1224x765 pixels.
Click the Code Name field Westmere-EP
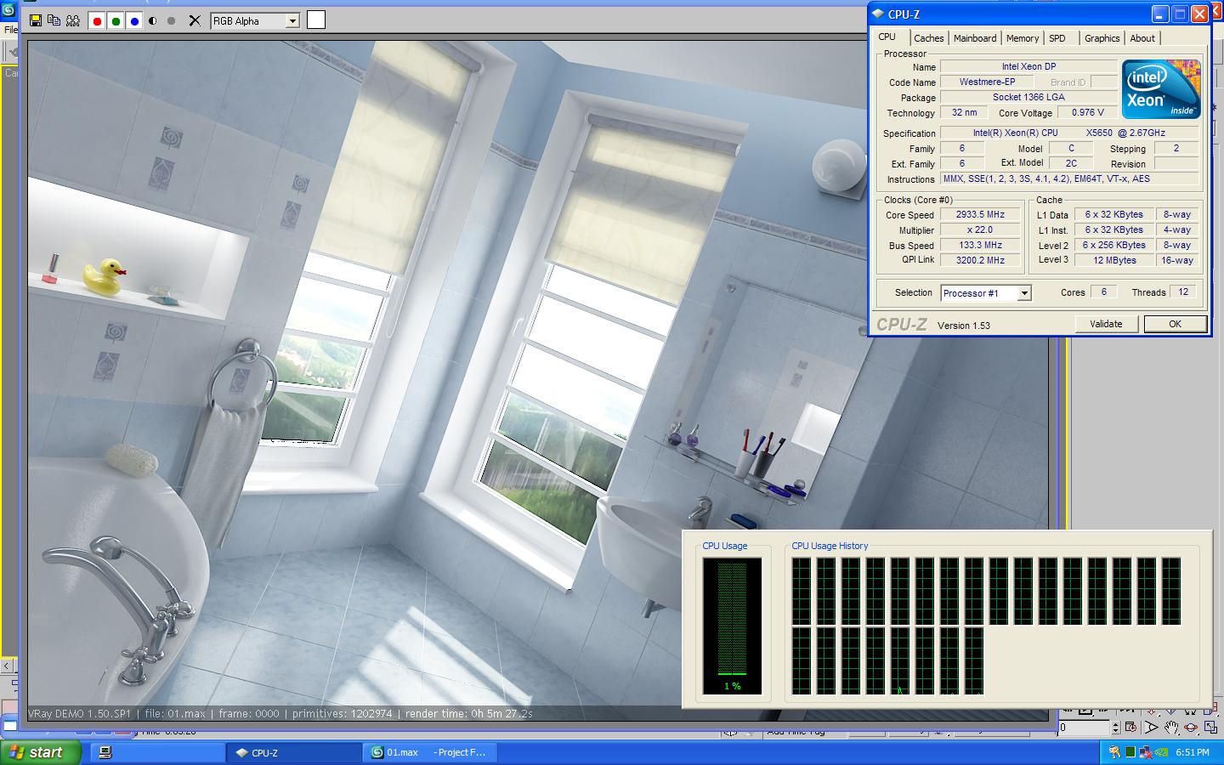click(987, 82)
